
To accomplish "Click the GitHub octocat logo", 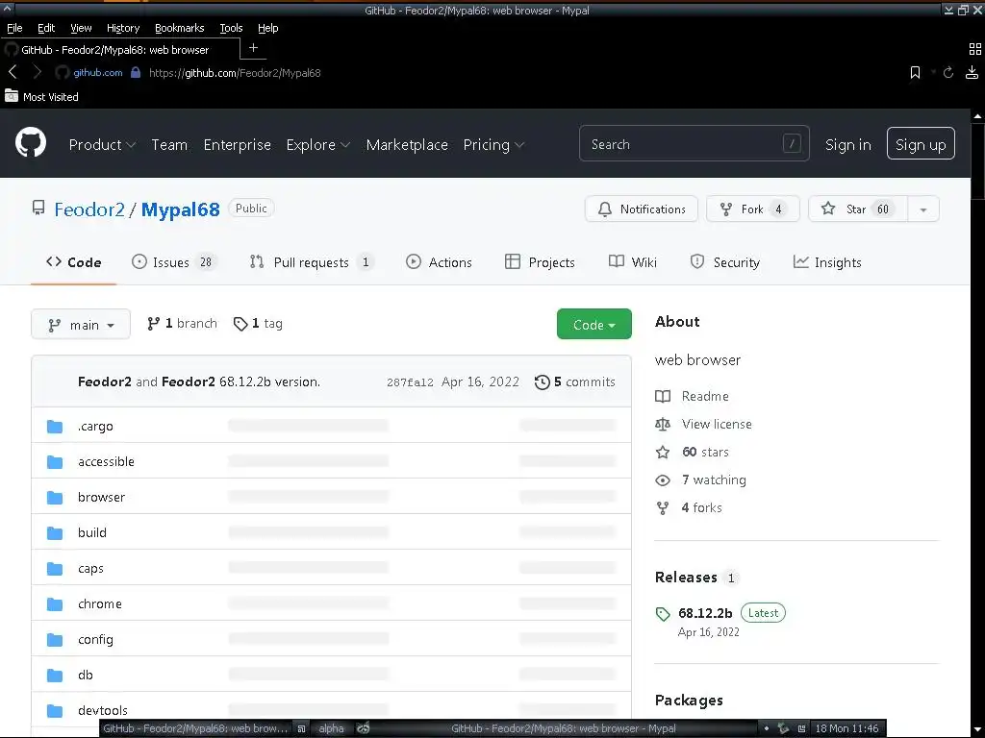I will tap(31, 142).
